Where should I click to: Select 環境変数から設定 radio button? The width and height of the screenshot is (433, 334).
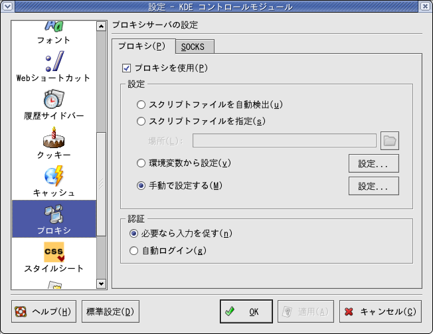[141, 163]
